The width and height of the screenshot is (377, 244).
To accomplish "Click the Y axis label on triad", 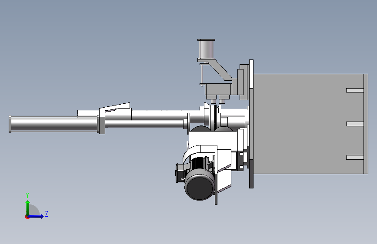I will click(x=27, y=195).
